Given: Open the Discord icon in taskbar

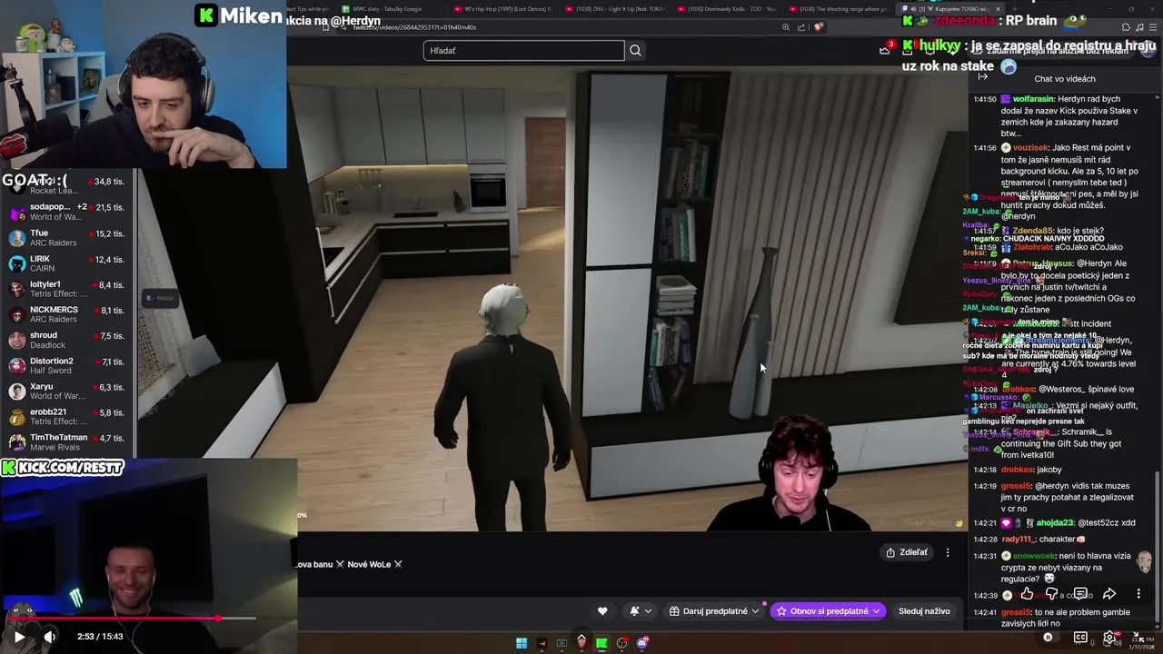Looking at the screenshot, I should (x=642, y=643).
